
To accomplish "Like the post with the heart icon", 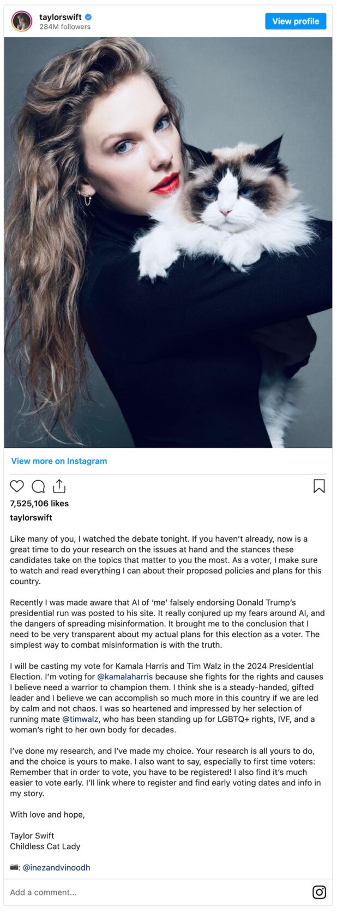I will (17, 486).
